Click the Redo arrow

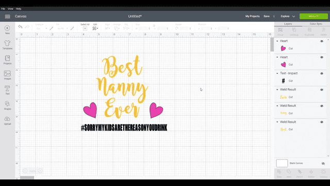27,26
